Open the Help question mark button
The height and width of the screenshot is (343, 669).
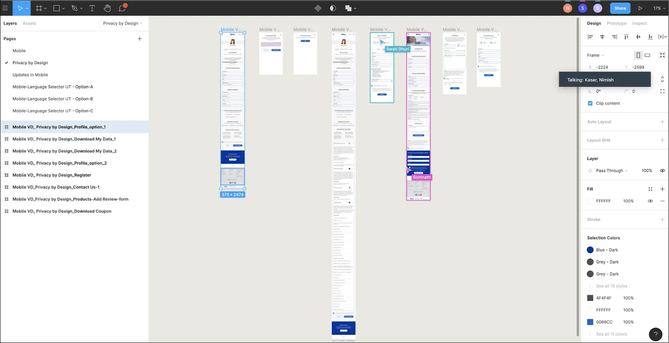pos(656,334)
